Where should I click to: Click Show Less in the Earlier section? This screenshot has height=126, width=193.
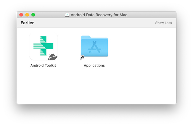click(x=163, y=23)
